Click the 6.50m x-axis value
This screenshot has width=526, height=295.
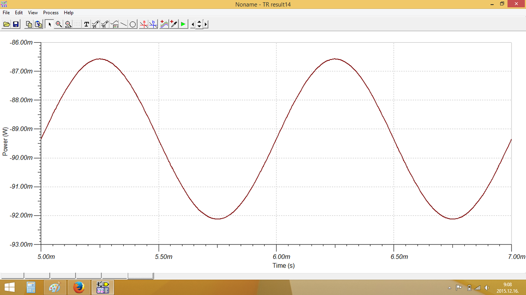pyautogui.click(x=399, y=257)
